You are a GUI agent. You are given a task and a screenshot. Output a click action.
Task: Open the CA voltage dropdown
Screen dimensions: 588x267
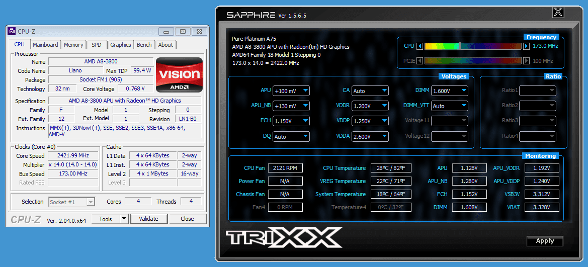tap(370, 91)
